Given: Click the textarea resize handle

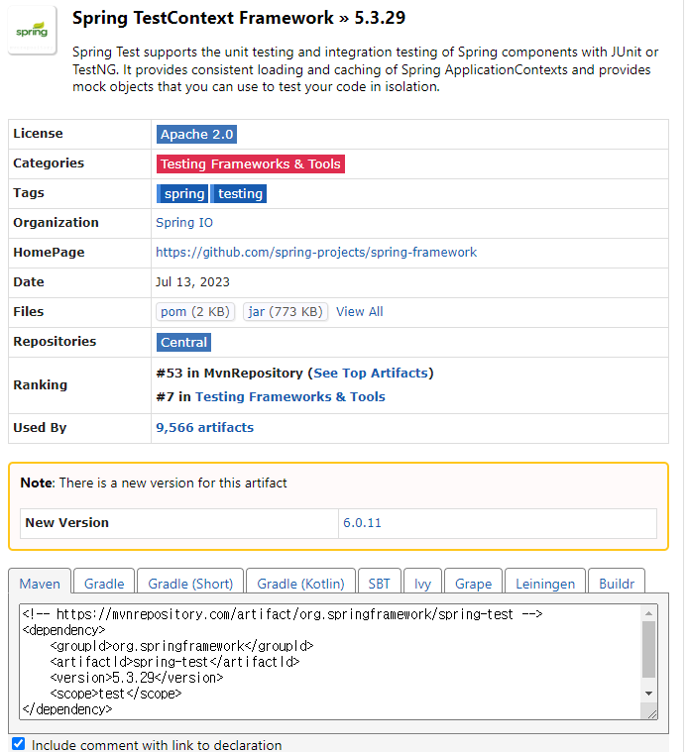Looking at the screenshot, I should pyautogui.click(x=651, y=714).
